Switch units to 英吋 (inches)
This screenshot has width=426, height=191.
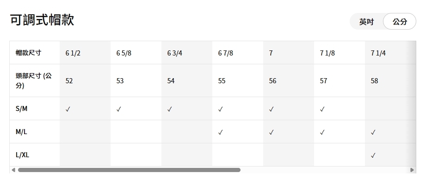(367, 22)
